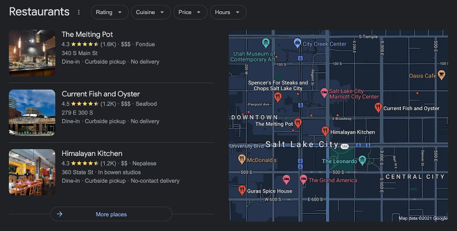Click the McDonald's restaurant icon on map

242,159
